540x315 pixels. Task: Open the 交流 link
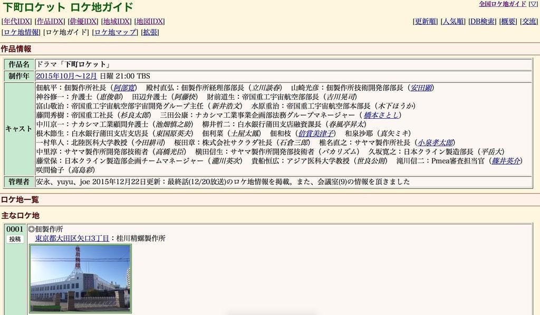pyautogui.click(x=529, y=21)
